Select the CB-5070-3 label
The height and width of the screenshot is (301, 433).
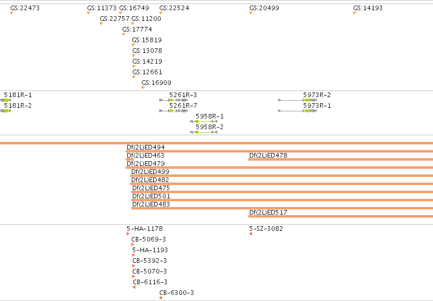click(150, 272)
